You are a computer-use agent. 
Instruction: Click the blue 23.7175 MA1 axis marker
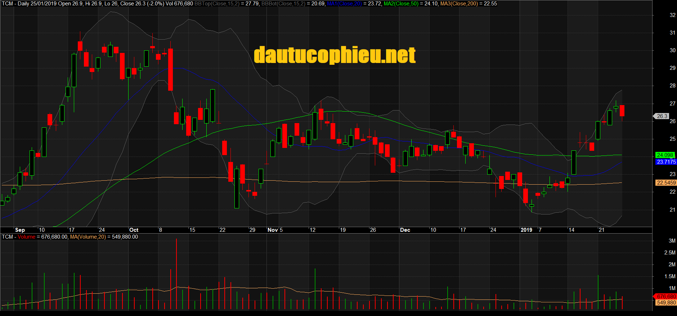tap(666, 162)
